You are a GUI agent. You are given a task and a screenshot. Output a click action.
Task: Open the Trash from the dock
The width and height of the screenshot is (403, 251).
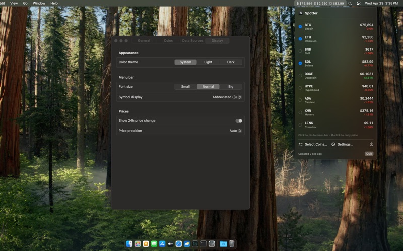(x=232, y=244)
